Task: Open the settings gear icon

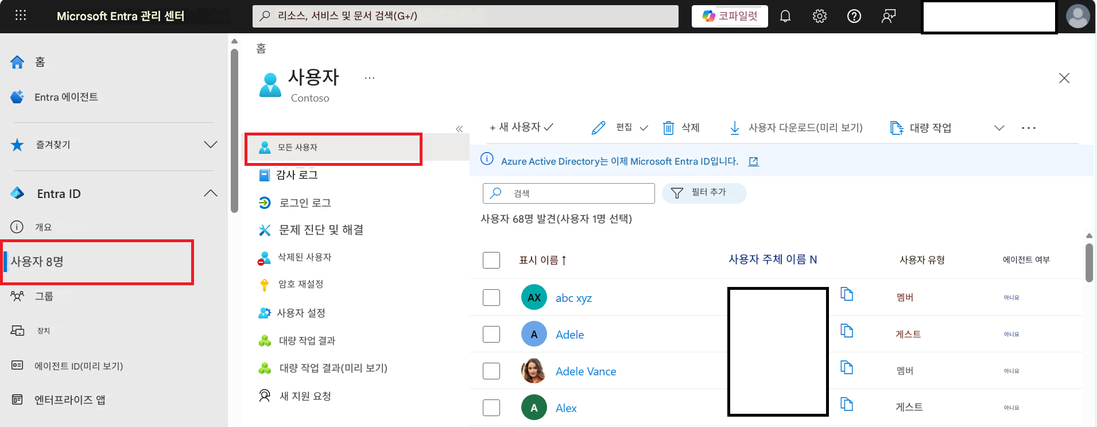Action: 820,16
